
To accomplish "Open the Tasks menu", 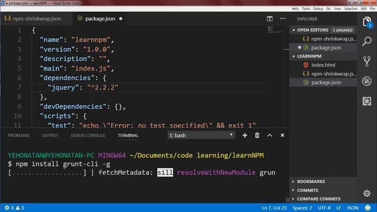I will (x=306, y=9).
